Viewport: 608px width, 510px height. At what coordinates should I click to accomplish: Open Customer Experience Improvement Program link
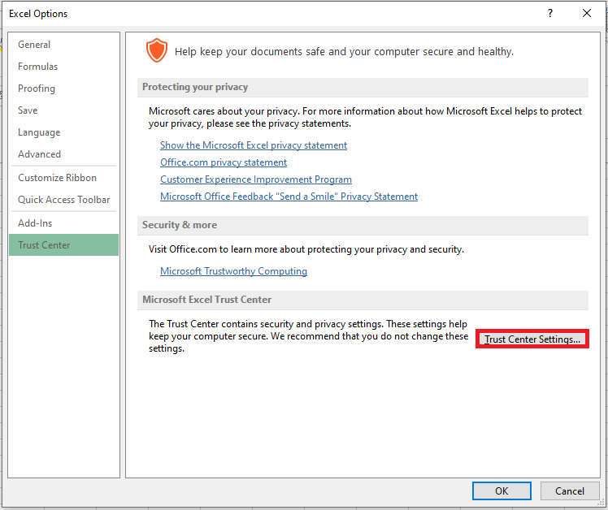tap(256, 179)
